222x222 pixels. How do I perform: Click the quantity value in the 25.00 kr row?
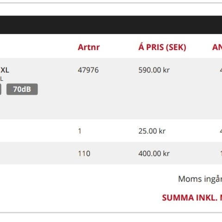tap(221, 131)
